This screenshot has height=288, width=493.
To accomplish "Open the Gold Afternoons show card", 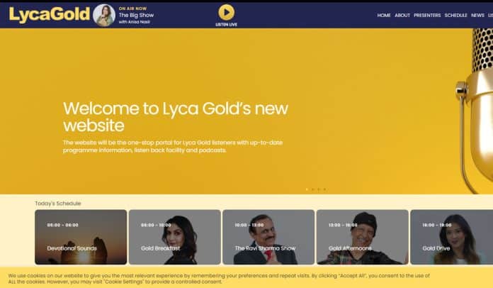I will [362, 237].
